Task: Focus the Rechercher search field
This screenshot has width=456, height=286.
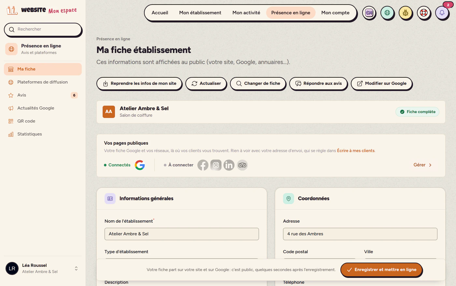Action: coord(43,30)
